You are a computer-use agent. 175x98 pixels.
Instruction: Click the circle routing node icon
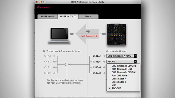(67, 65)
